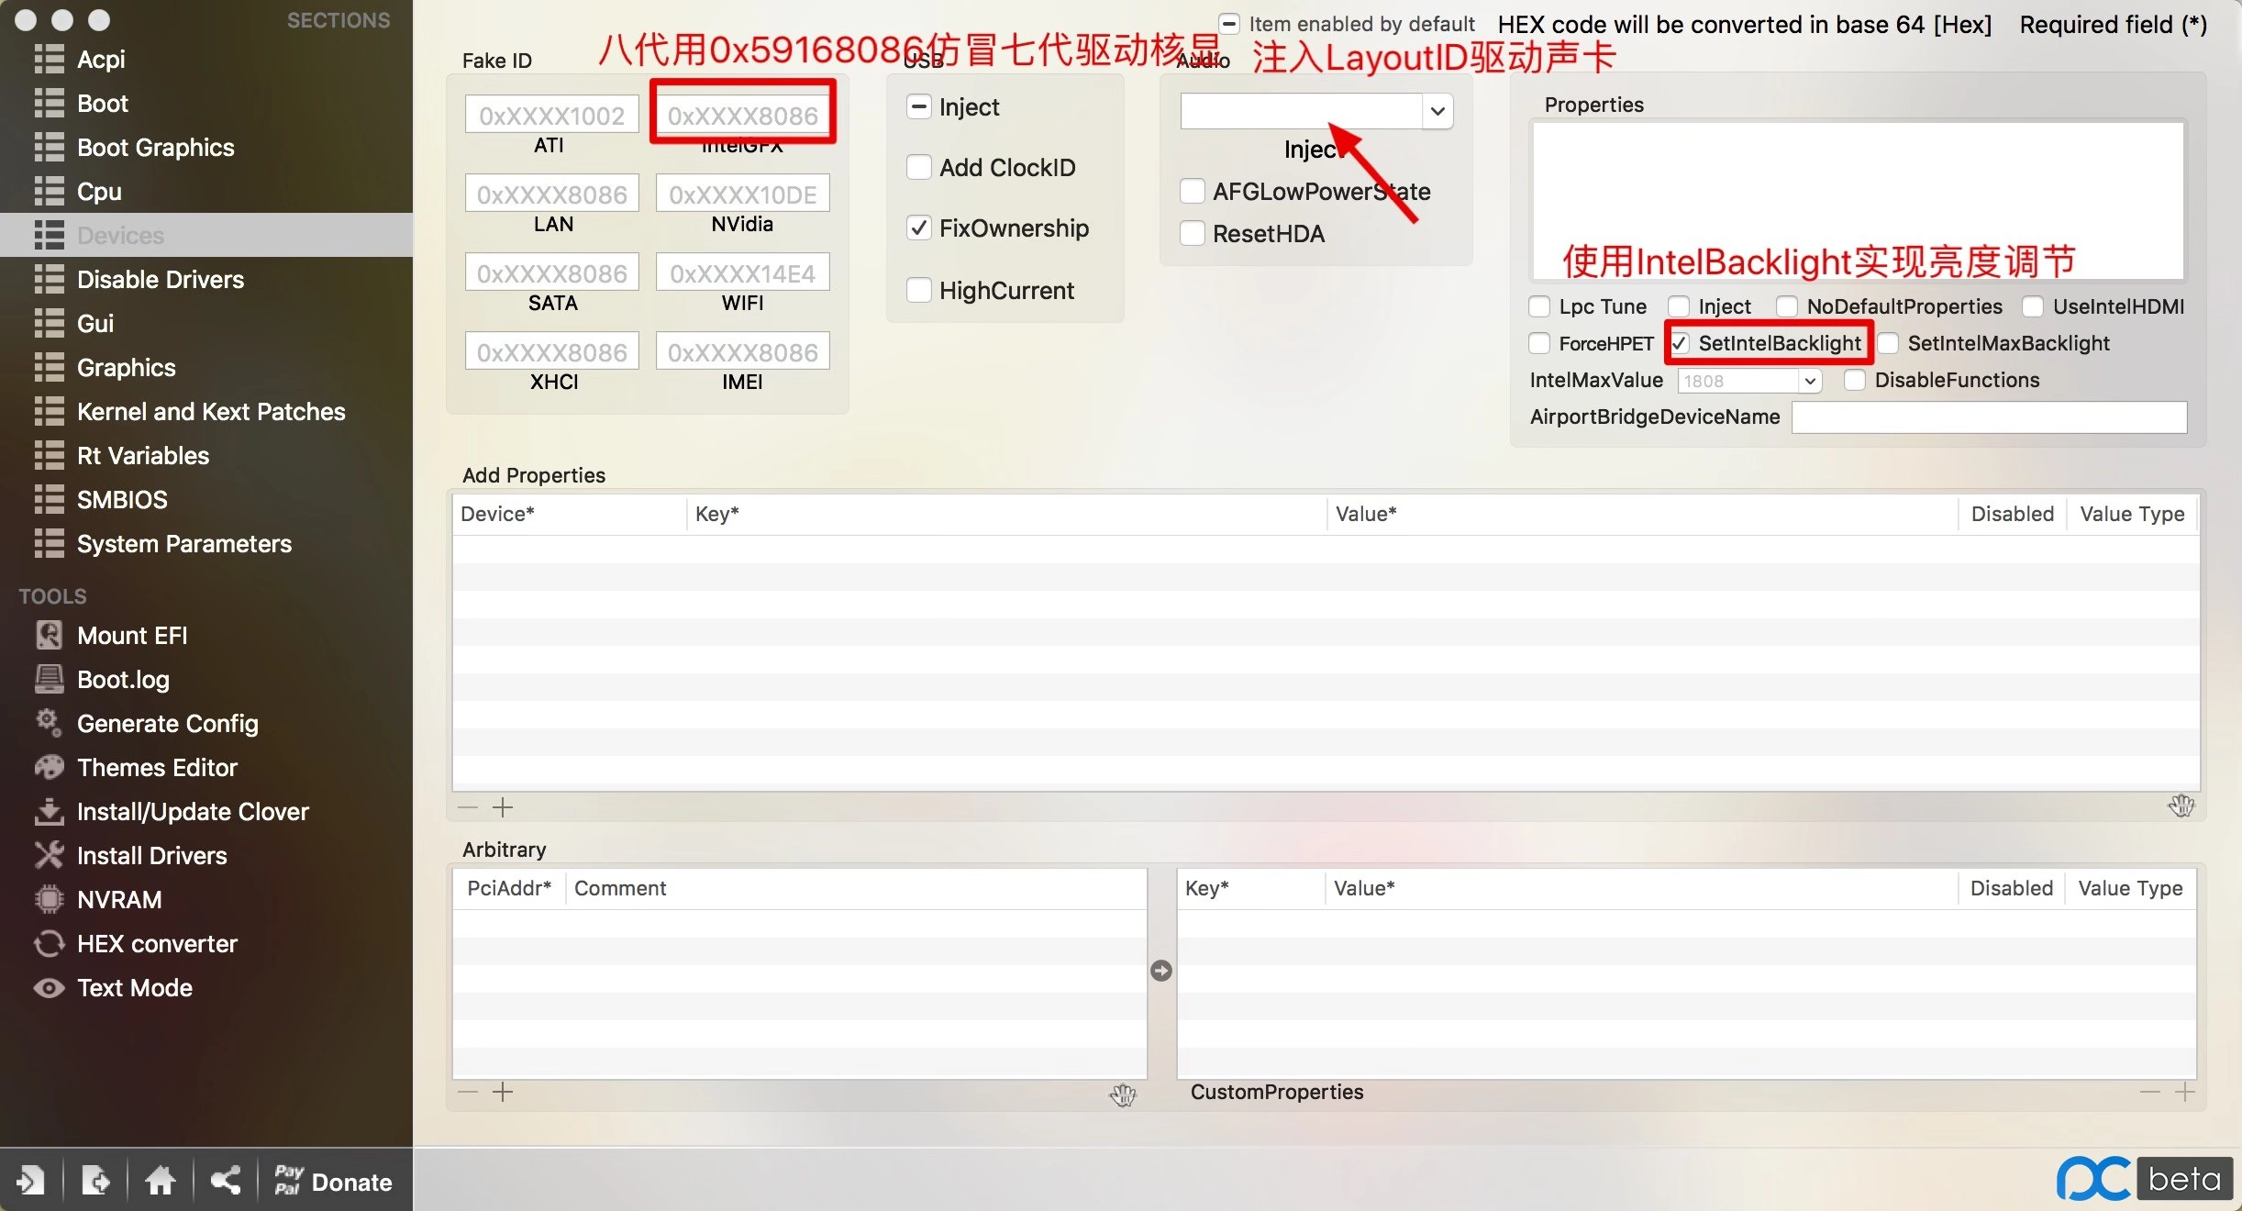2242x1211 pixels.
Task: Enable NoDefaultProperties checkbox
Action: click(1788, 306)
